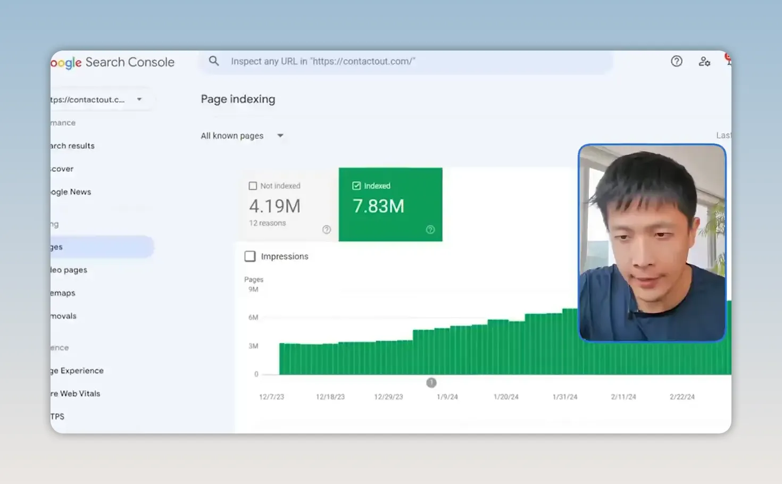Viewport: 782px width, 484px height.
Task: Click help icon in Not indexed card
Action: click(327, 229)
